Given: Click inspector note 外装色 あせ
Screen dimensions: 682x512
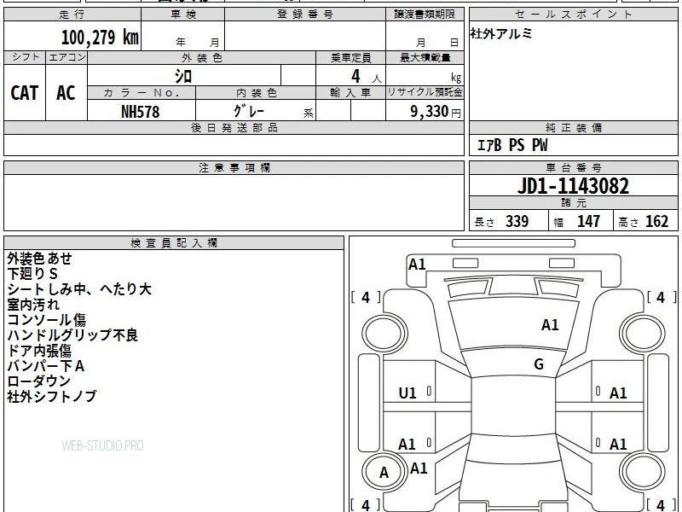Looking at the screenshot, I should pyautogui.click(x=39, y=259).
